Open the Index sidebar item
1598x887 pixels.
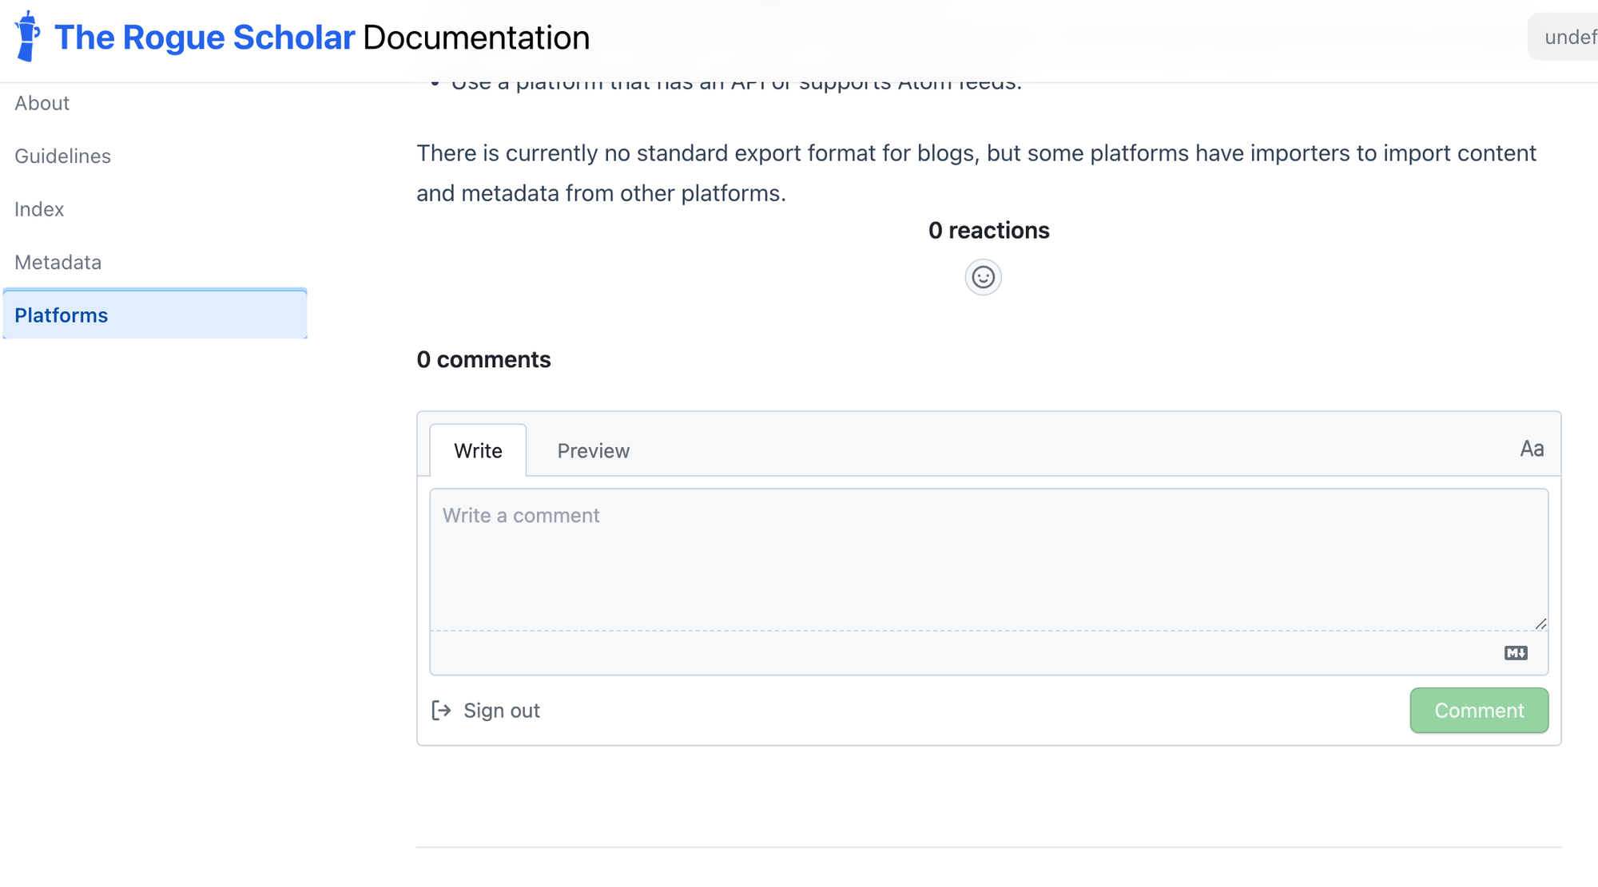click(x=39, y=209)
